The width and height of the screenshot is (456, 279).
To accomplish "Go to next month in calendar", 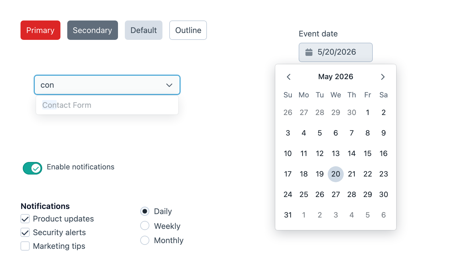I will tap(383, 77).
